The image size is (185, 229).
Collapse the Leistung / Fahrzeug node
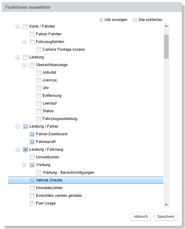point(17,150)
